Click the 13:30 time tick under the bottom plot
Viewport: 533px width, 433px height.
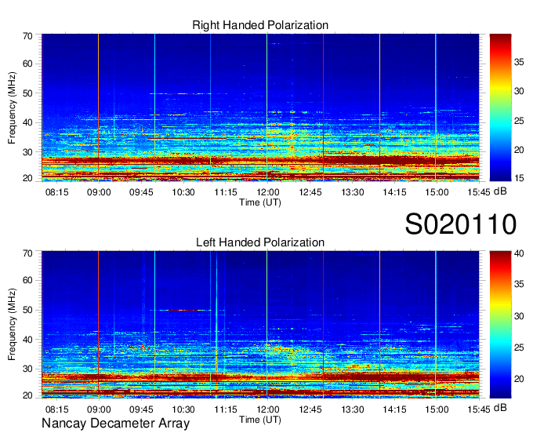coord(353,409)
